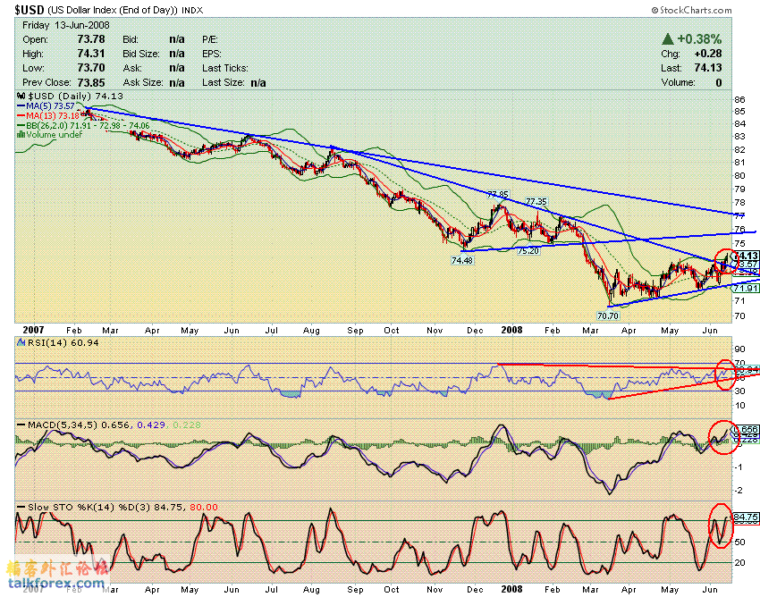Click the 74.48 trough price label
This screenshot has width=760, height=597.
[x=462, y=261]
